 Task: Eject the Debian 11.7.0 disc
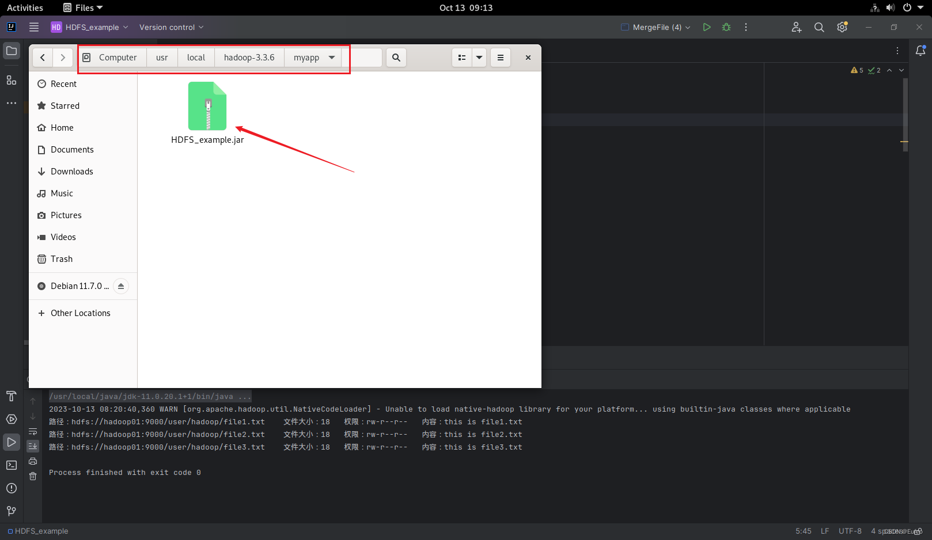coord(121,286)
